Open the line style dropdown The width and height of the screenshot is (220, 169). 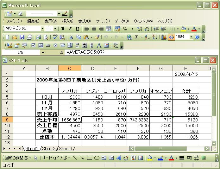(59, 14)
